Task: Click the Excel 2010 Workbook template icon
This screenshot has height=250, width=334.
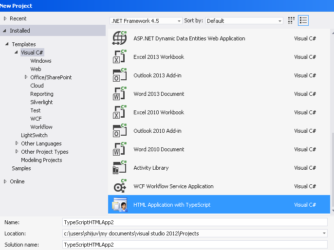Action: [x=119, y=112]
